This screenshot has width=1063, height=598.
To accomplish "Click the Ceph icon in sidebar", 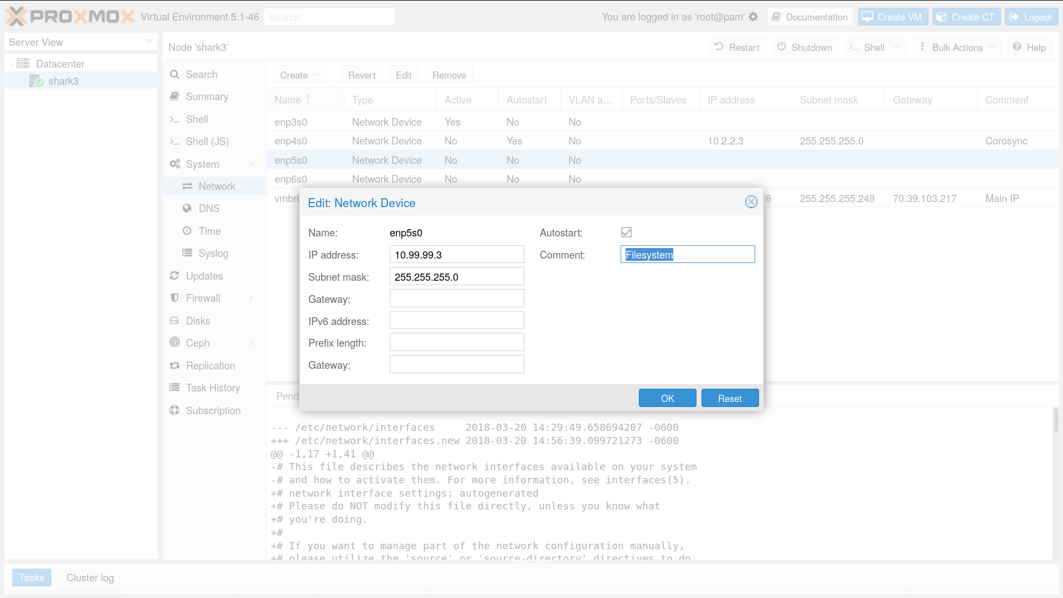I will pyautogui.click(x=175, y=343).
